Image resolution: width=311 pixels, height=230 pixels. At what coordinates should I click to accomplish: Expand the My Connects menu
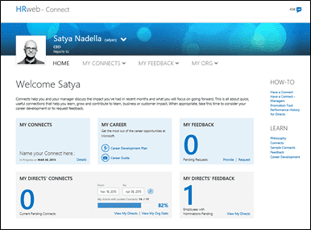coord(104,63)
